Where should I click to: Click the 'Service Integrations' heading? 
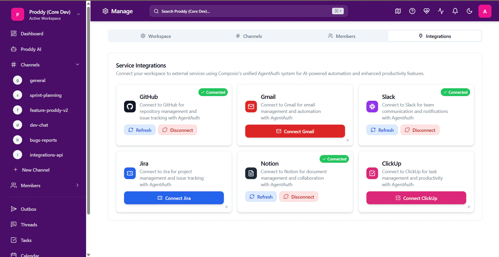(x=141, y=65)
